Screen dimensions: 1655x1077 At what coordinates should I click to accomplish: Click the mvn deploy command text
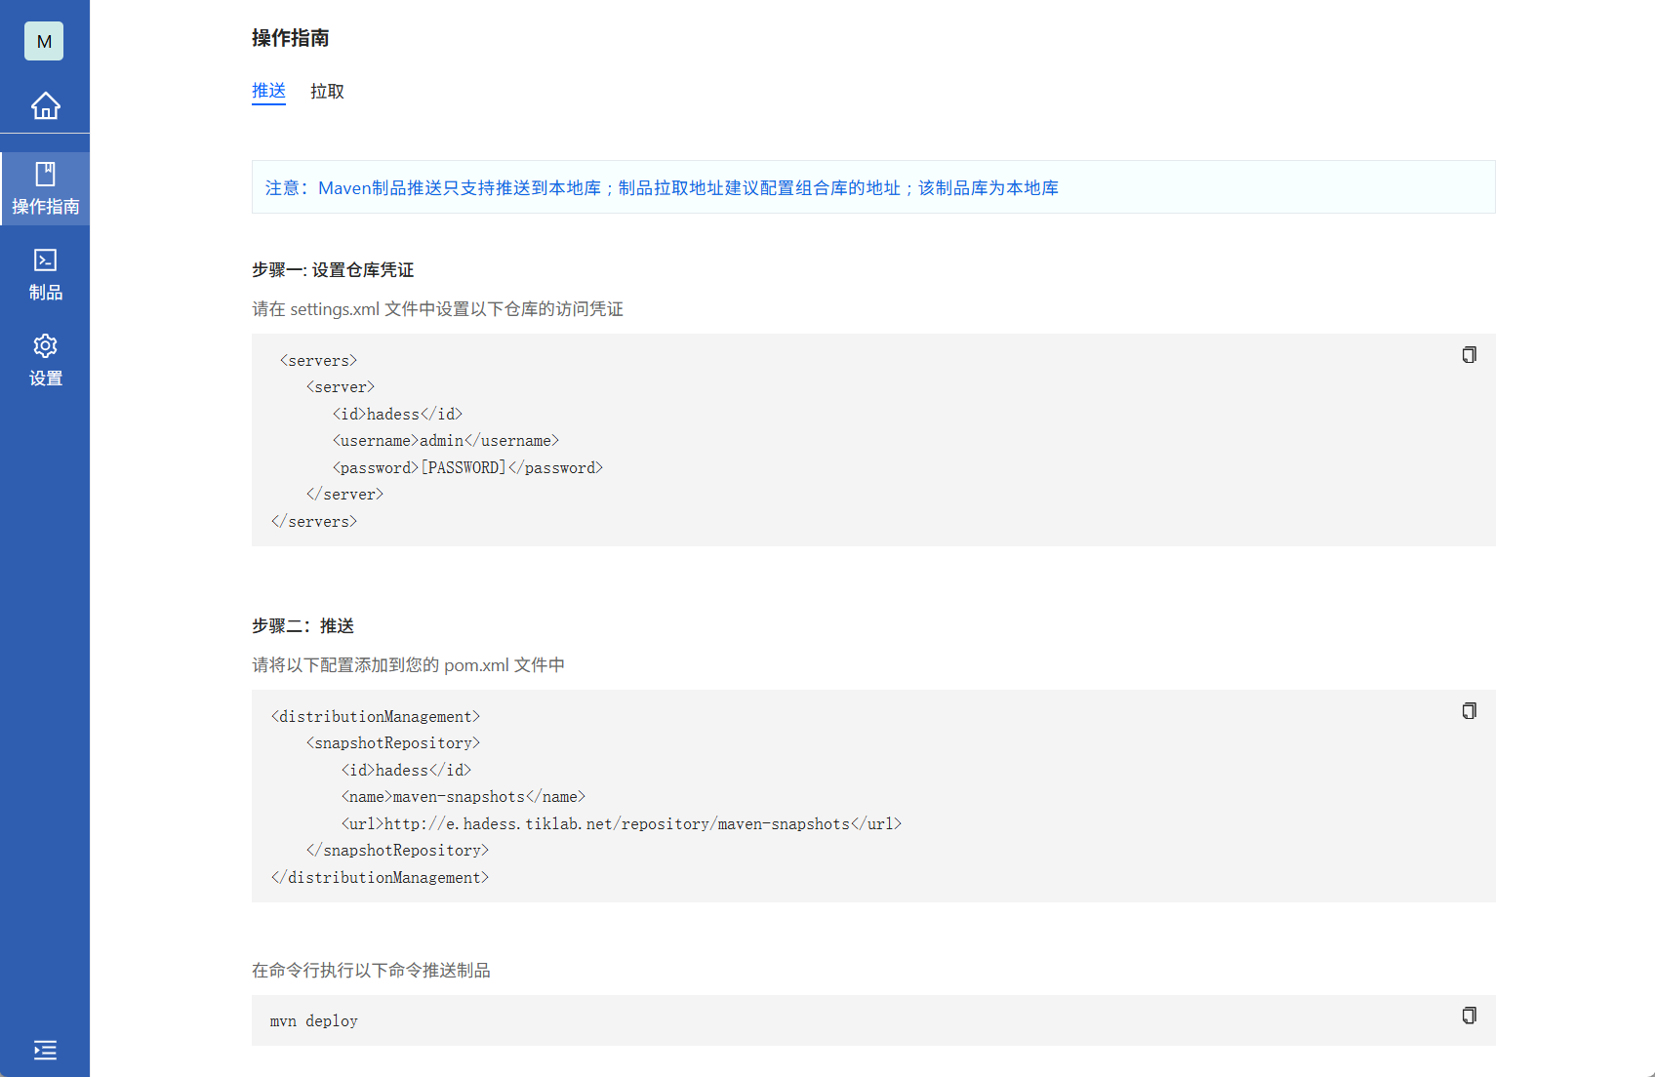314,1021
